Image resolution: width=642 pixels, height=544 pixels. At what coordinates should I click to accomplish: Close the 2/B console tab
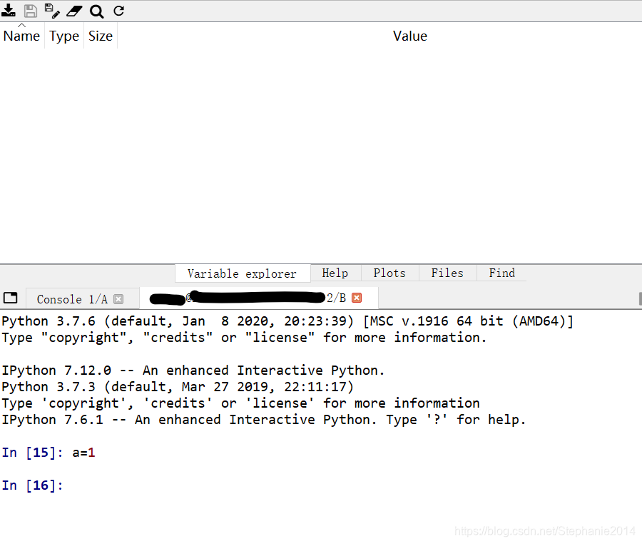click(357, 298)
